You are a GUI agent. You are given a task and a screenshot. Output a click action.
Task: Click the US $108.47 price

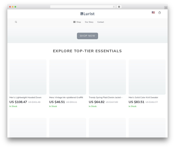tap(18, 102)
